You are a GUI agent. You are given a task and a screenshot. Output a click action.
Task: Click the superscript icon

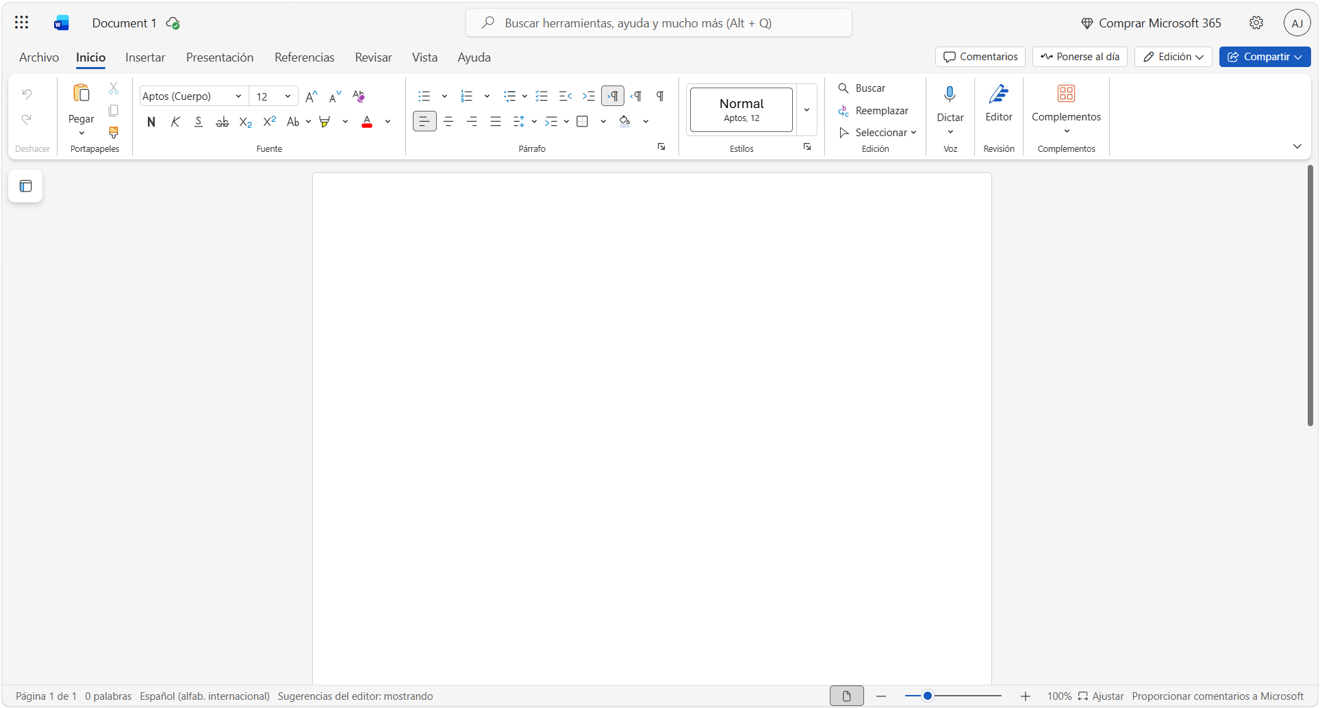[269, 122]
